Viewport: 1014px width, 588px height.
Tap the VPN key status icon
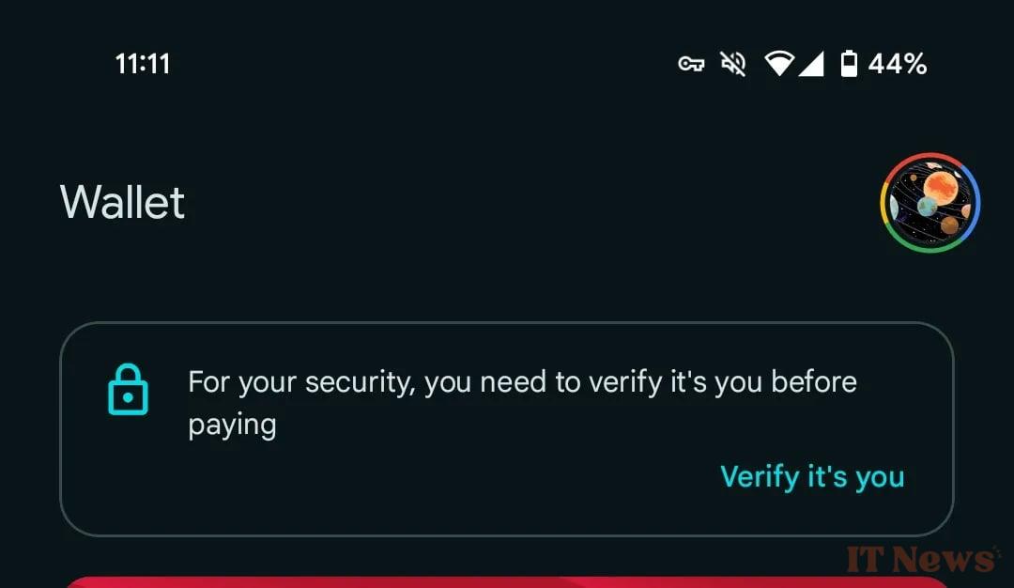691,64
